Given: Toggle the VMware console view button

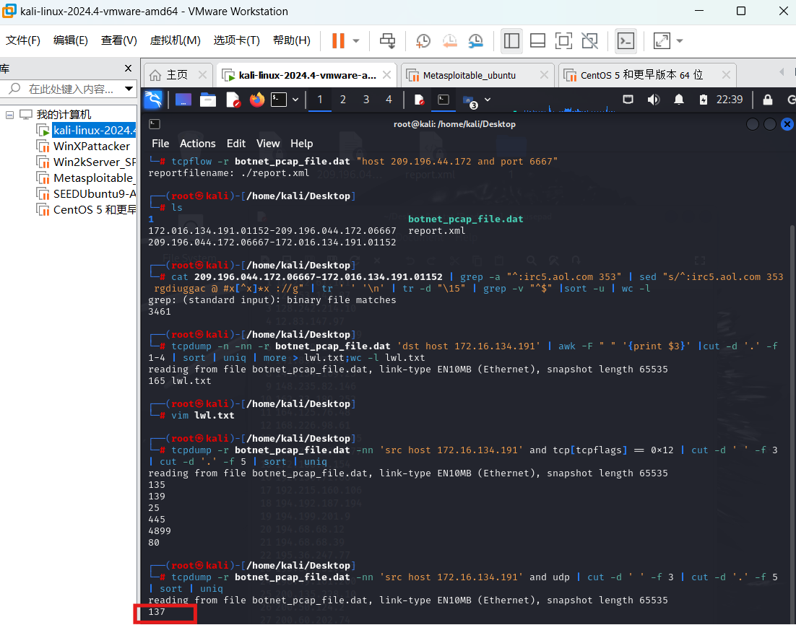Looking at the screenshot, I should click(626, 40).
